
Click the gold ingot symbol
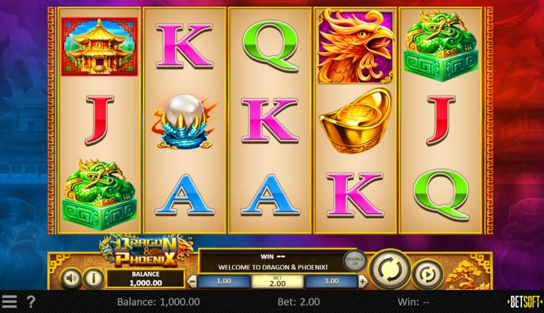[355, 121]
